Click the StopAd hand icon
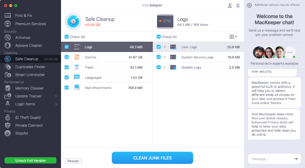The width and height of the screenshot is (305, 168). click(7, 133)
